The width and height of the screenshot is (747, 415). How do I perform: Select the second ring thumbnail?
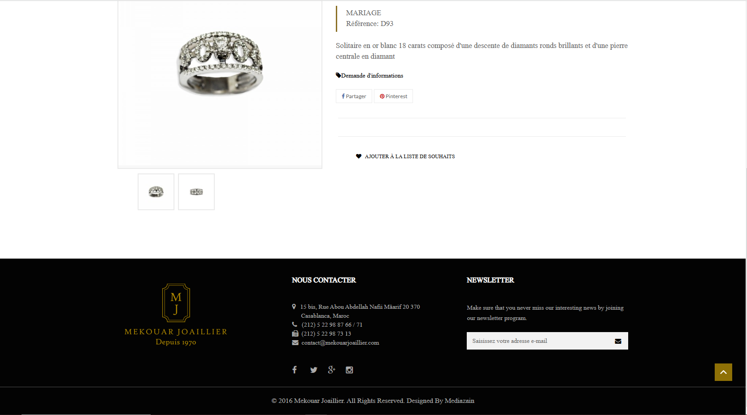[x=196, y=192]
